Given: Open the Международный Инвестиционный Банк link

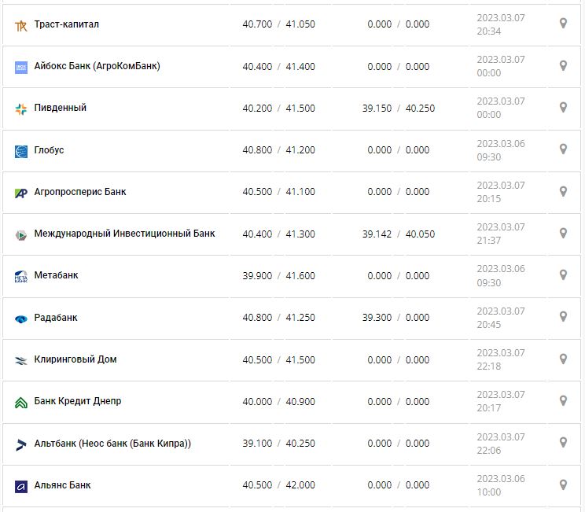Looking at the screenshot, I should [124, 234].
